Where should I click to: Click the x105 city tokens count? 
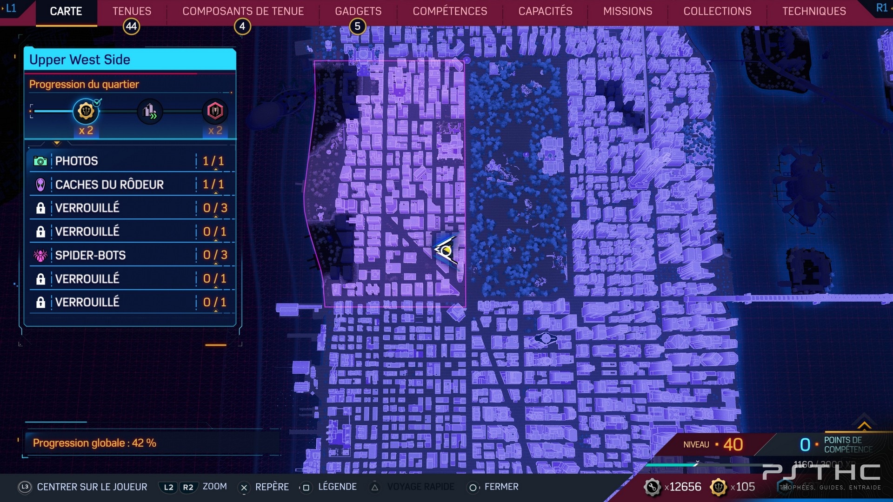coord(743,487)
